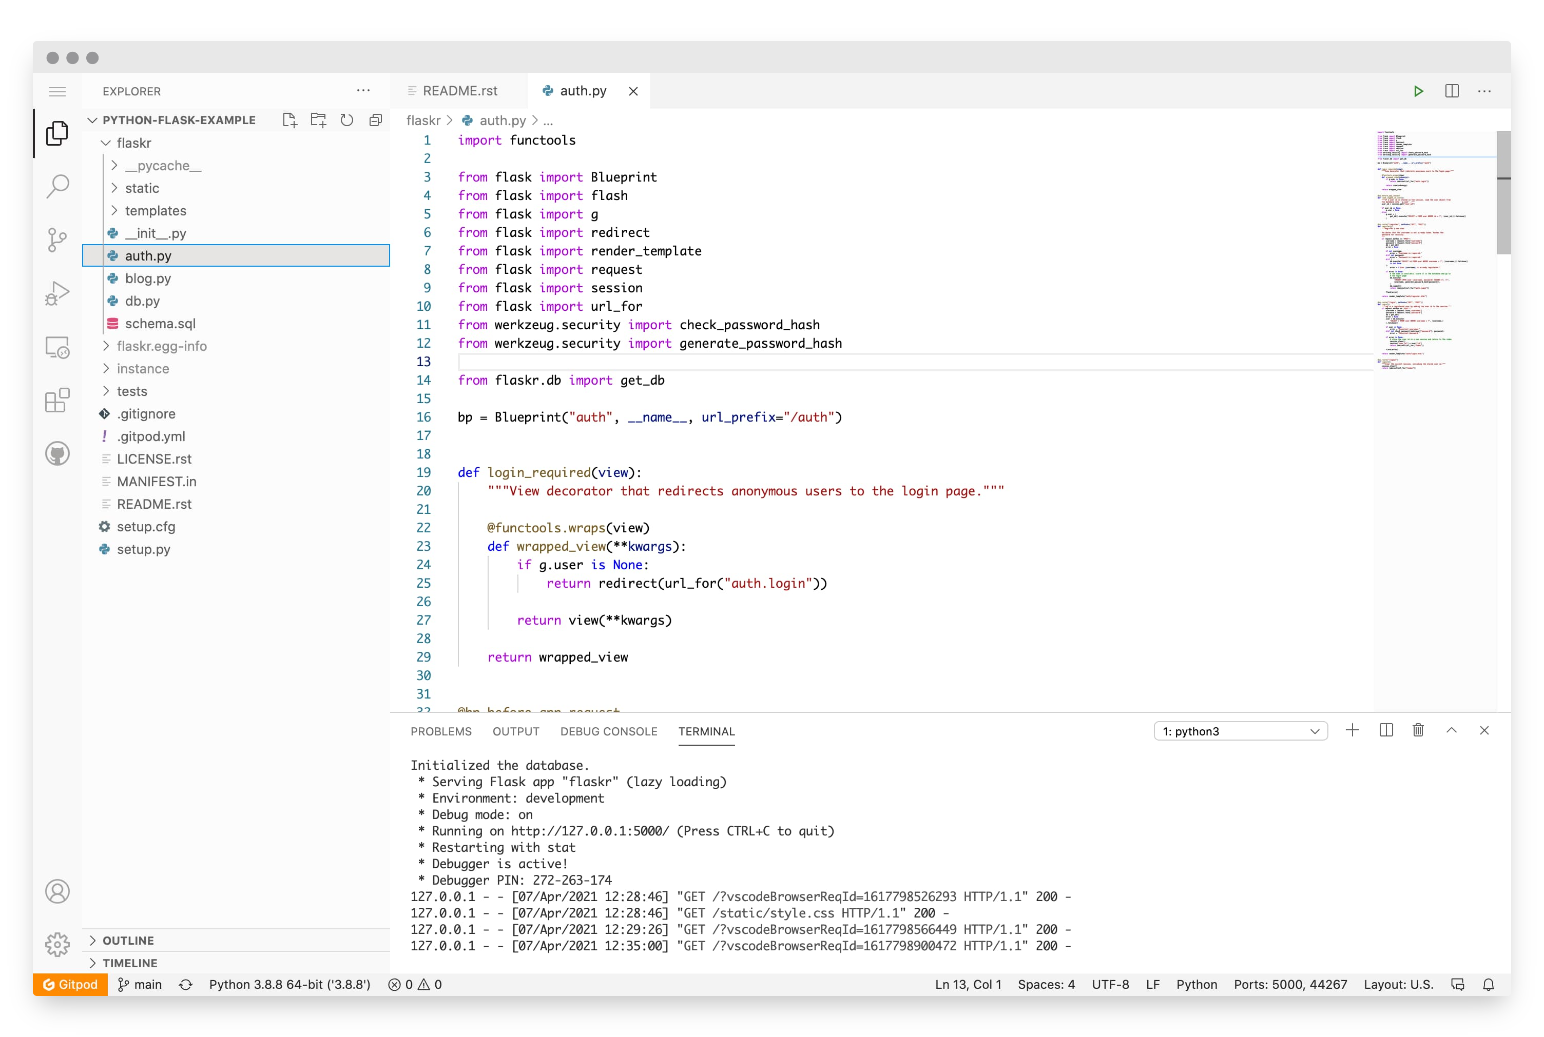Collapse all folders in explorer
Screen dimensions: 1544x1037
pyautogui.click(x=375, y=119)
